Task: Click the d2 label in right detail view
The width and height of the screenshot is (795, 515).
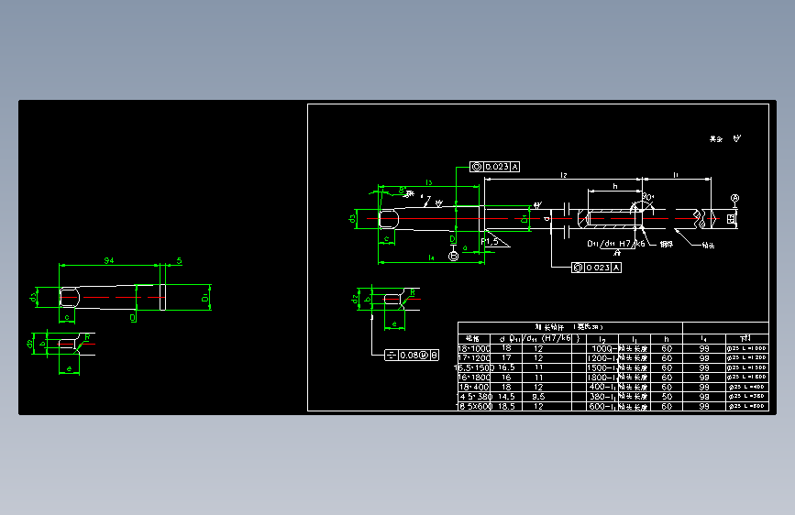Action: click(354, 299)
